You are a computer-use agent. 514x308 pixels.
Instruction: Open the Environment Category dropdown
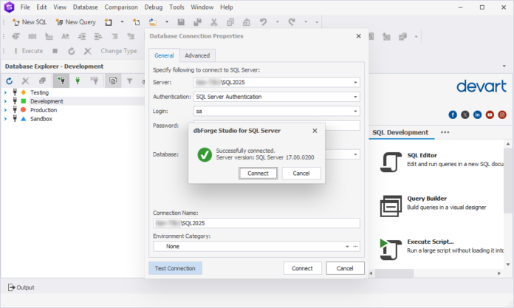click(347, 247)
